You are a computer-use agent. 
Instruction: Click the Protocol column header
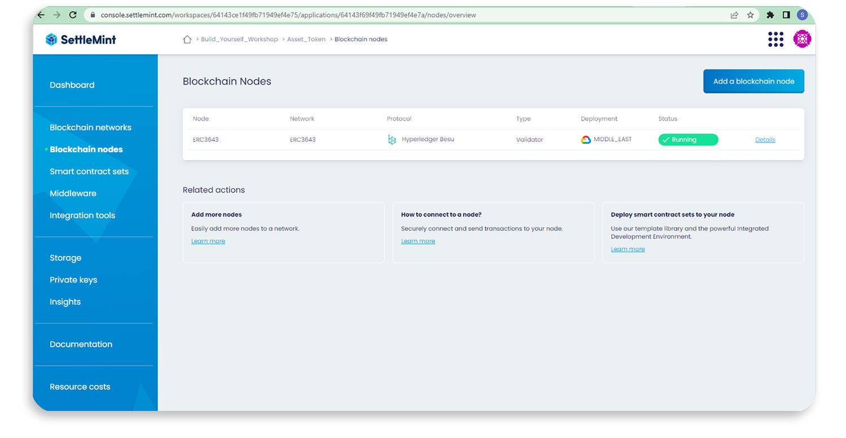(399, 119)
